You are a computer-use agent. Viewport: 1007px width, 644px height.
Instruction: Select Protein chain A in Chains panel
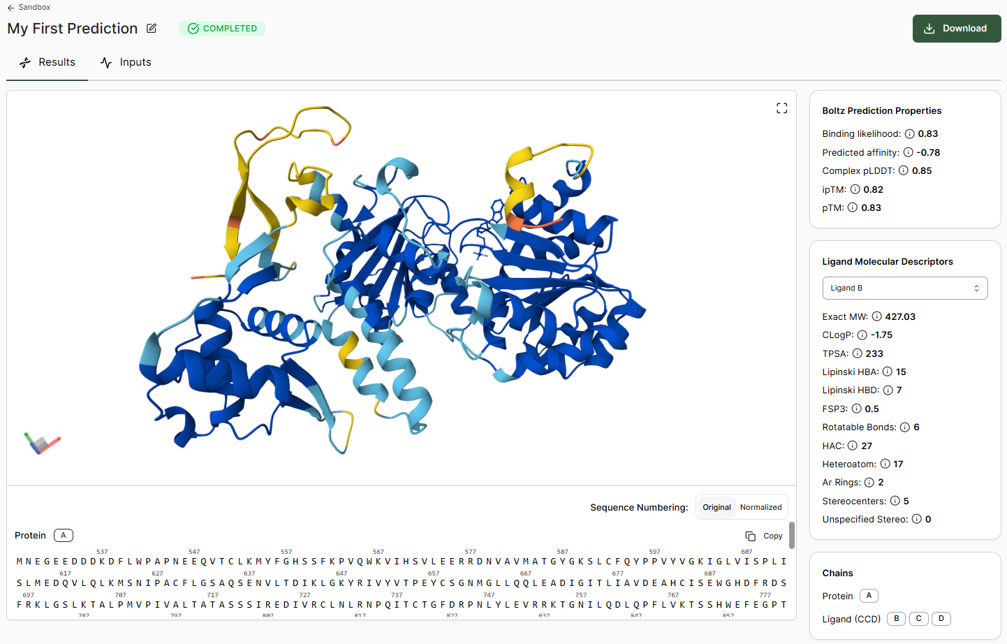pos(869,596)
